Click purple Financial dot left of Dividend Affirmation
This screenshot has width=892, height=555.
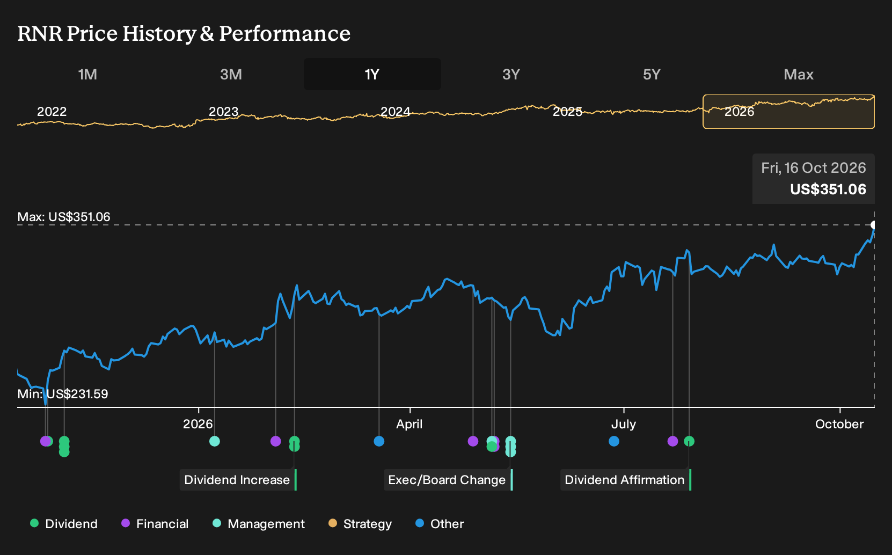click(672, 441)
